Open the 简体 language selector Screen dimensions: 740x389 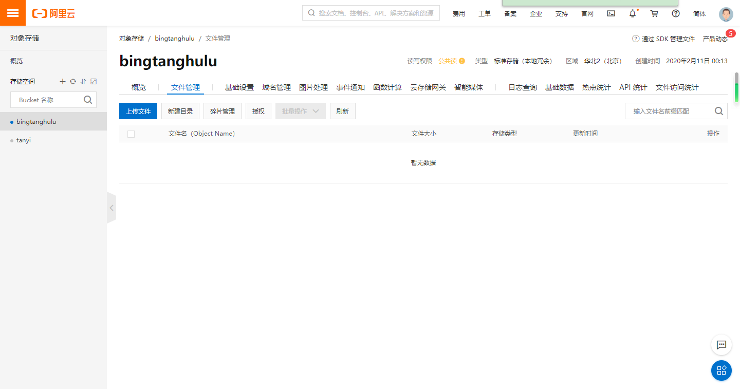click(699, 13)
